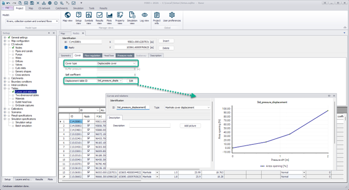Viewport: 349px width, 190px height.
Task: Toggle Apply checkbox for row C14150801
Action: point(88,121)
